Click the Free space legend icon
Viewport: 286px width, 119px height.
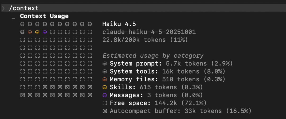105,103
